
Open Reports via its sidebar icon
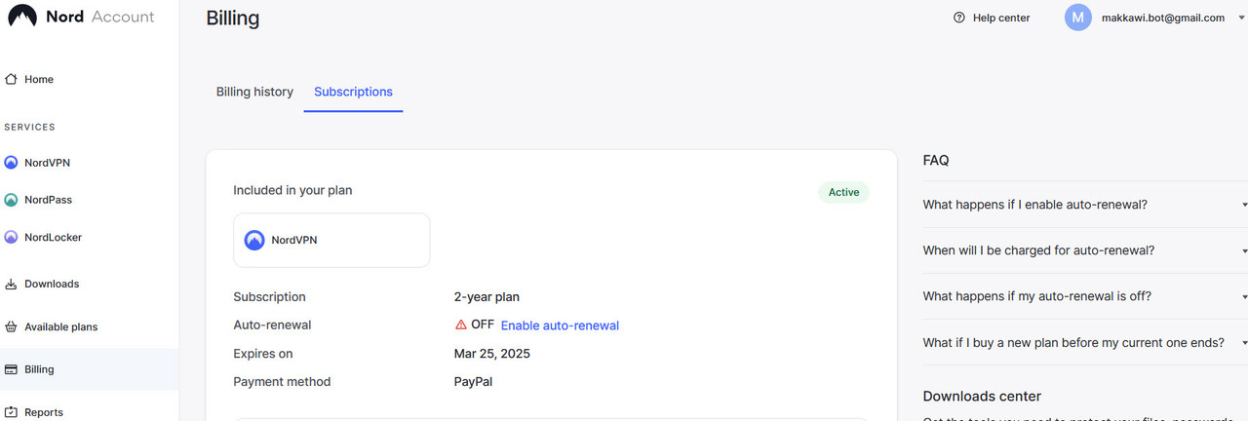[x=12, y=412]
